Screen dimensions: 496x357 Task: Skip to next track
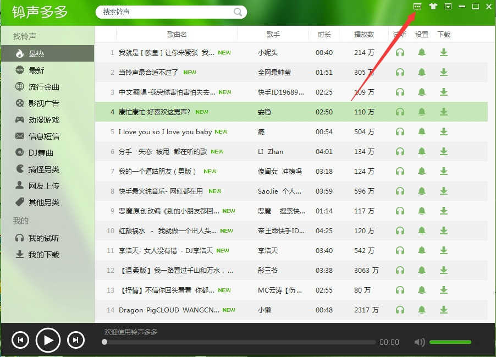(75, 340)
